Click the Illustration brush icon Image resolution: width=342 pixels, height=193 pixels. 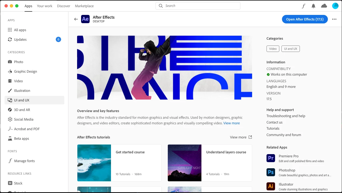10,91
